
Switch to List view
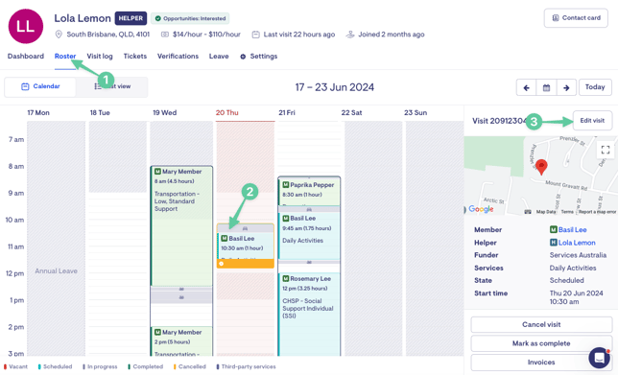point(112,86)
